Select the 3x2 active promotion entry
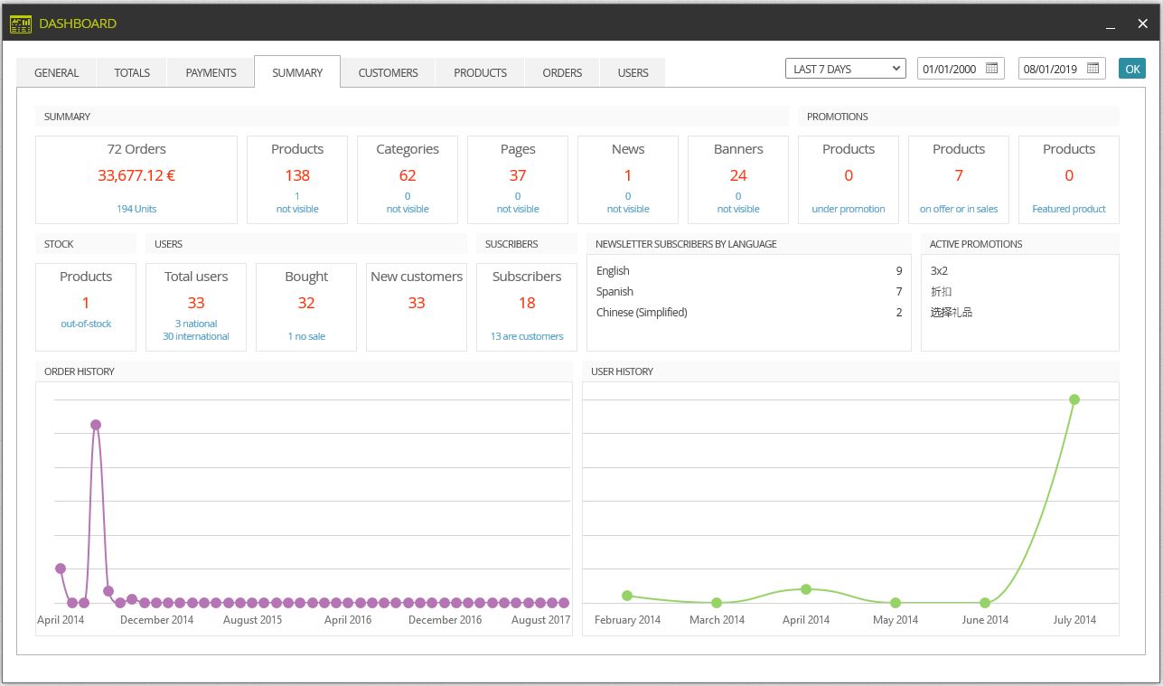Screen dimensions: 1163x686 point(939,270)
